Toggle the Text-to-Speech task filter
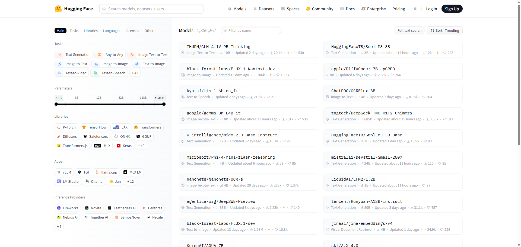This screenshot has width=521, height=247. tap(109, 73)
